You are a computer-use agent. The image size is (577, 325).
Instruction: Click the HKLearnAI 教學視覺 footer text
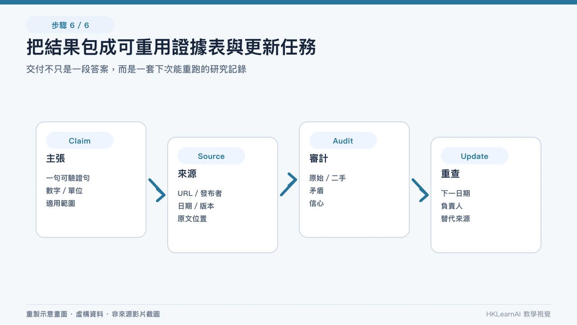[x=518, y=314]
